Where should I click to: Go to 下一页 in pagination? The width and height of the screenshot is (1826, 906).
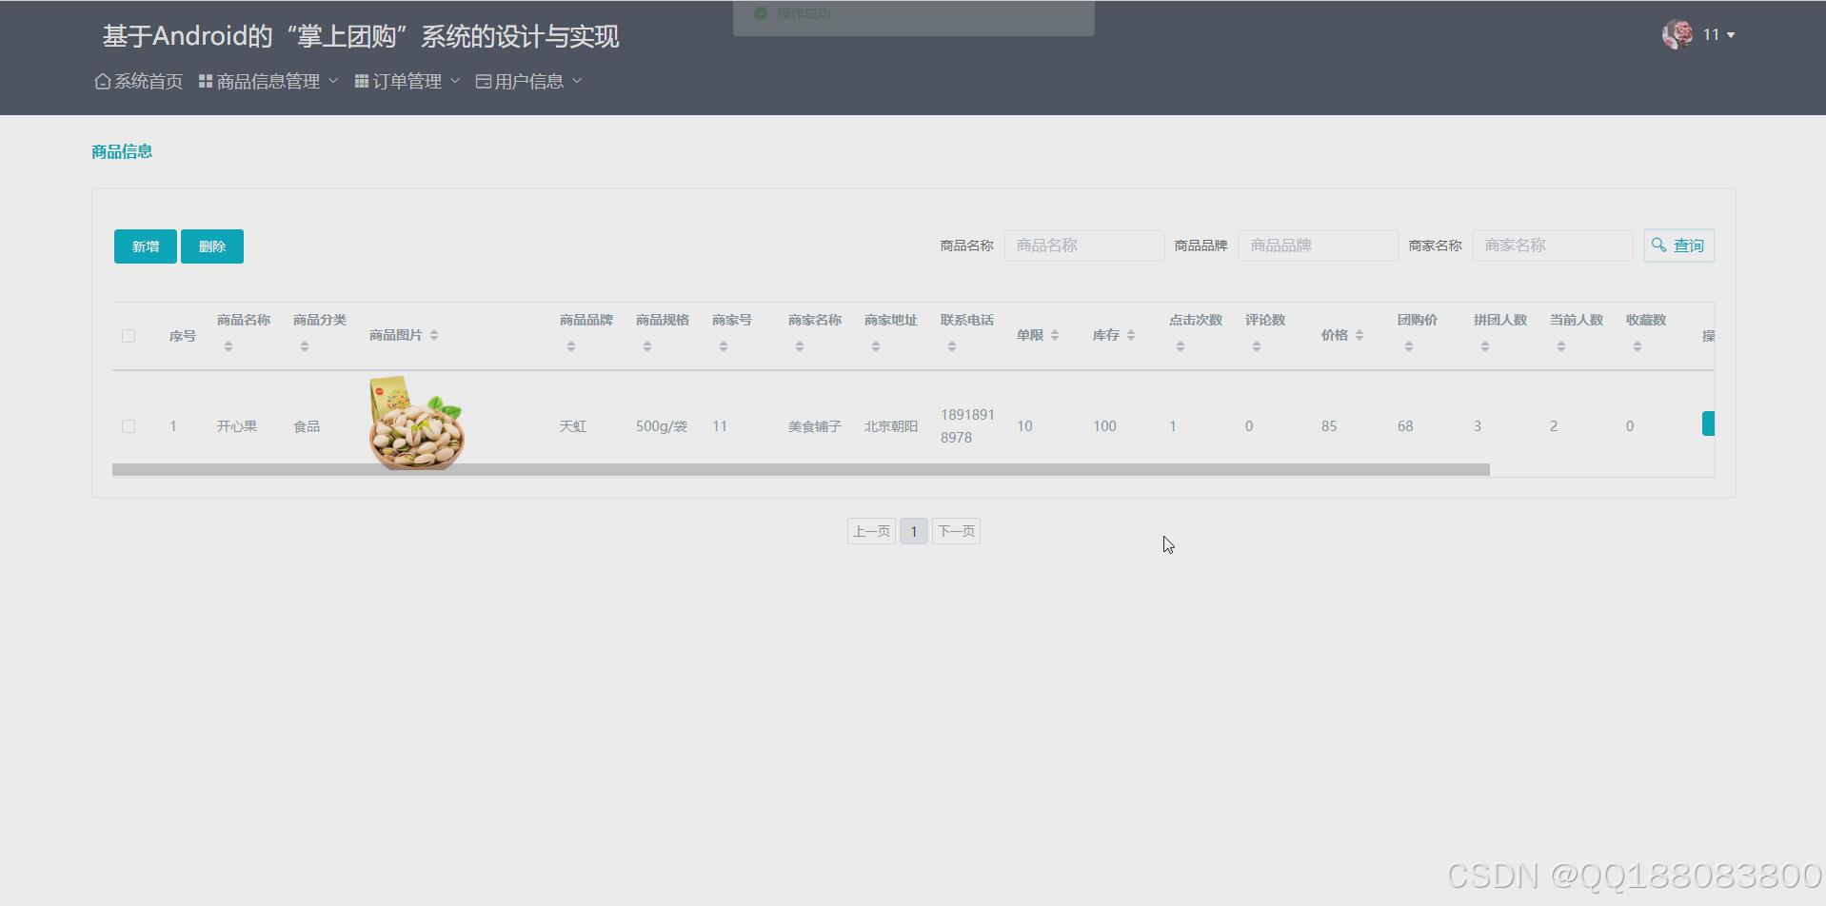coord(955,531)
